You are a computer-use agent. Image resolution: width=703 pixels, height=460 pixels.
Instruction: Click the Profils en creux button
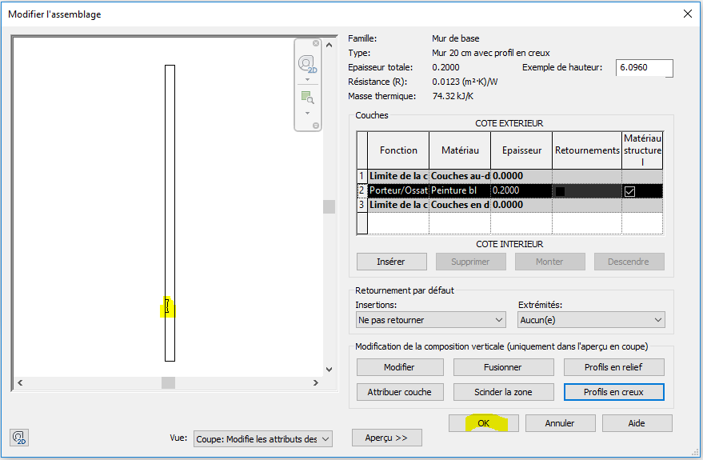(613, 392)
